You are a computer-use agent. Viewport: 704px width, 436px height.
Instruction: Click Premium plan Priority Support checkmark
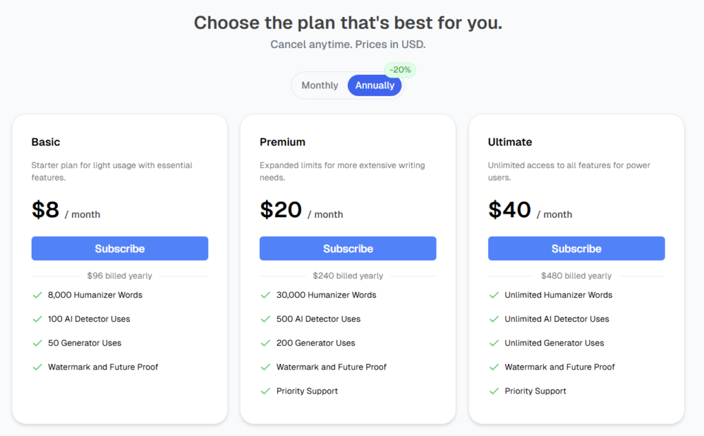click(265, 391)
